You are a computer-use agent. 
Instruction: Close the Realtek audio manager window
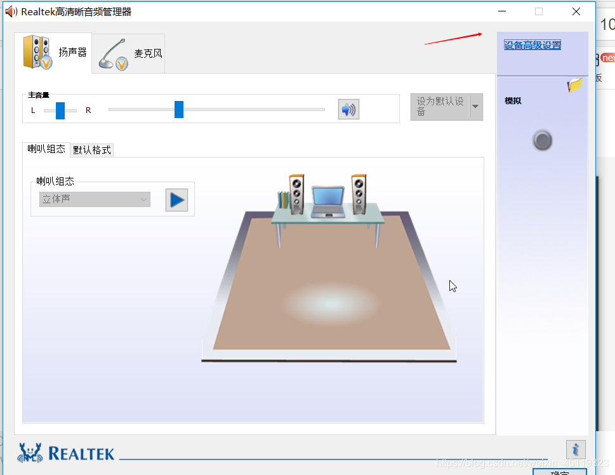[576, 11]
